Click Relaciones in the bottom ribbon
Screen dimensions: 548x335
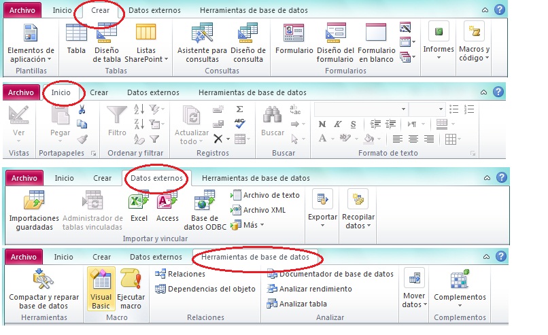click(180, 274)
